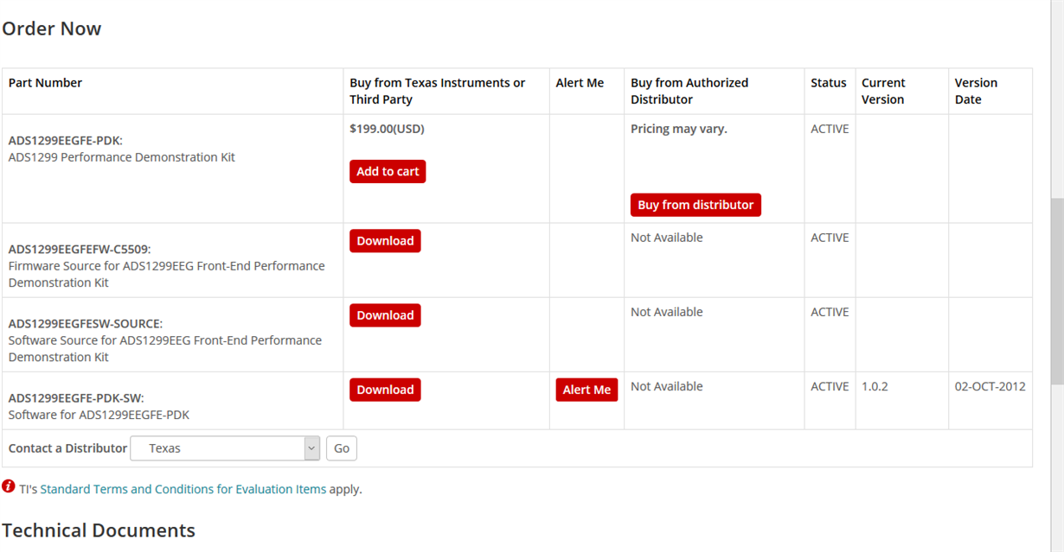The height and width of the screenshot is (552, 1064).
Task: Click the Order Now heading
Action: click(52, 29)
